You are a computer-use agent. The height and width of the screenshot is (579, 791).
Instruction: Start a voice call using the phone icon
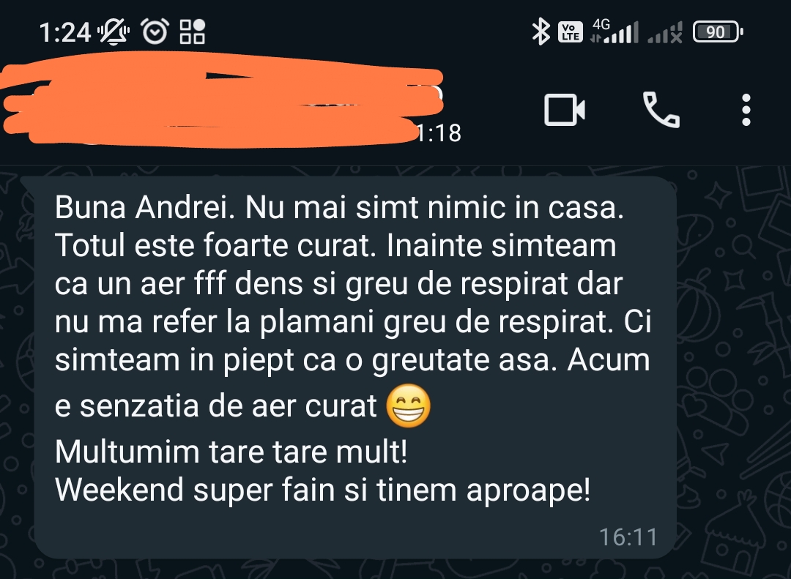pyautogui.click(x=661, y=110)
